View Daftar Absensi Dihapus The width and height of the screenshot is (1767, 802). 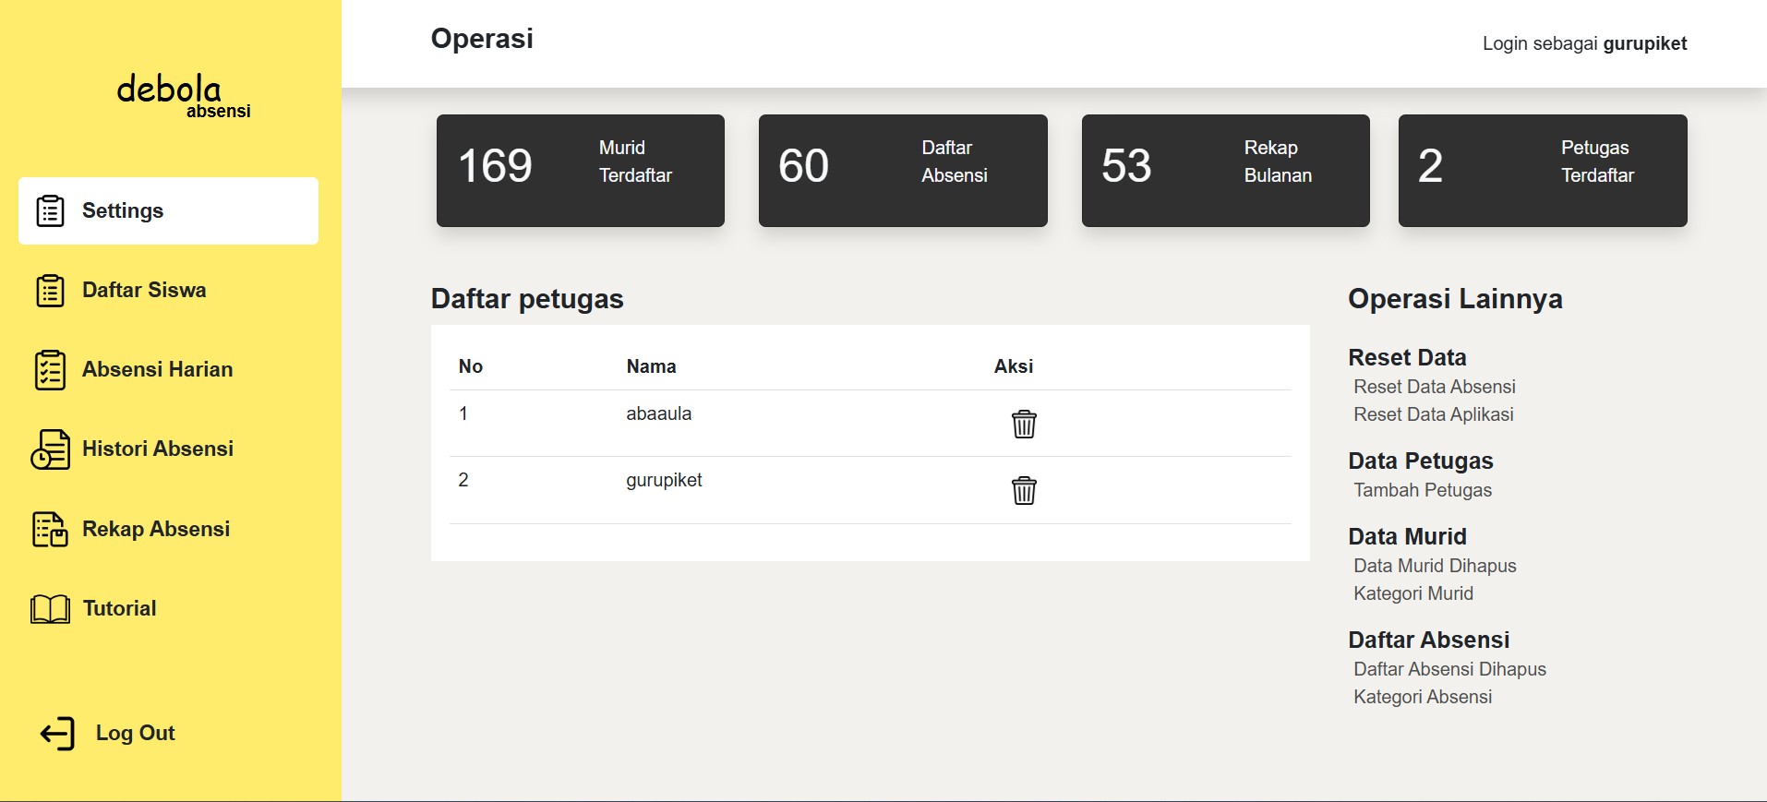[x=1449, y=669]
